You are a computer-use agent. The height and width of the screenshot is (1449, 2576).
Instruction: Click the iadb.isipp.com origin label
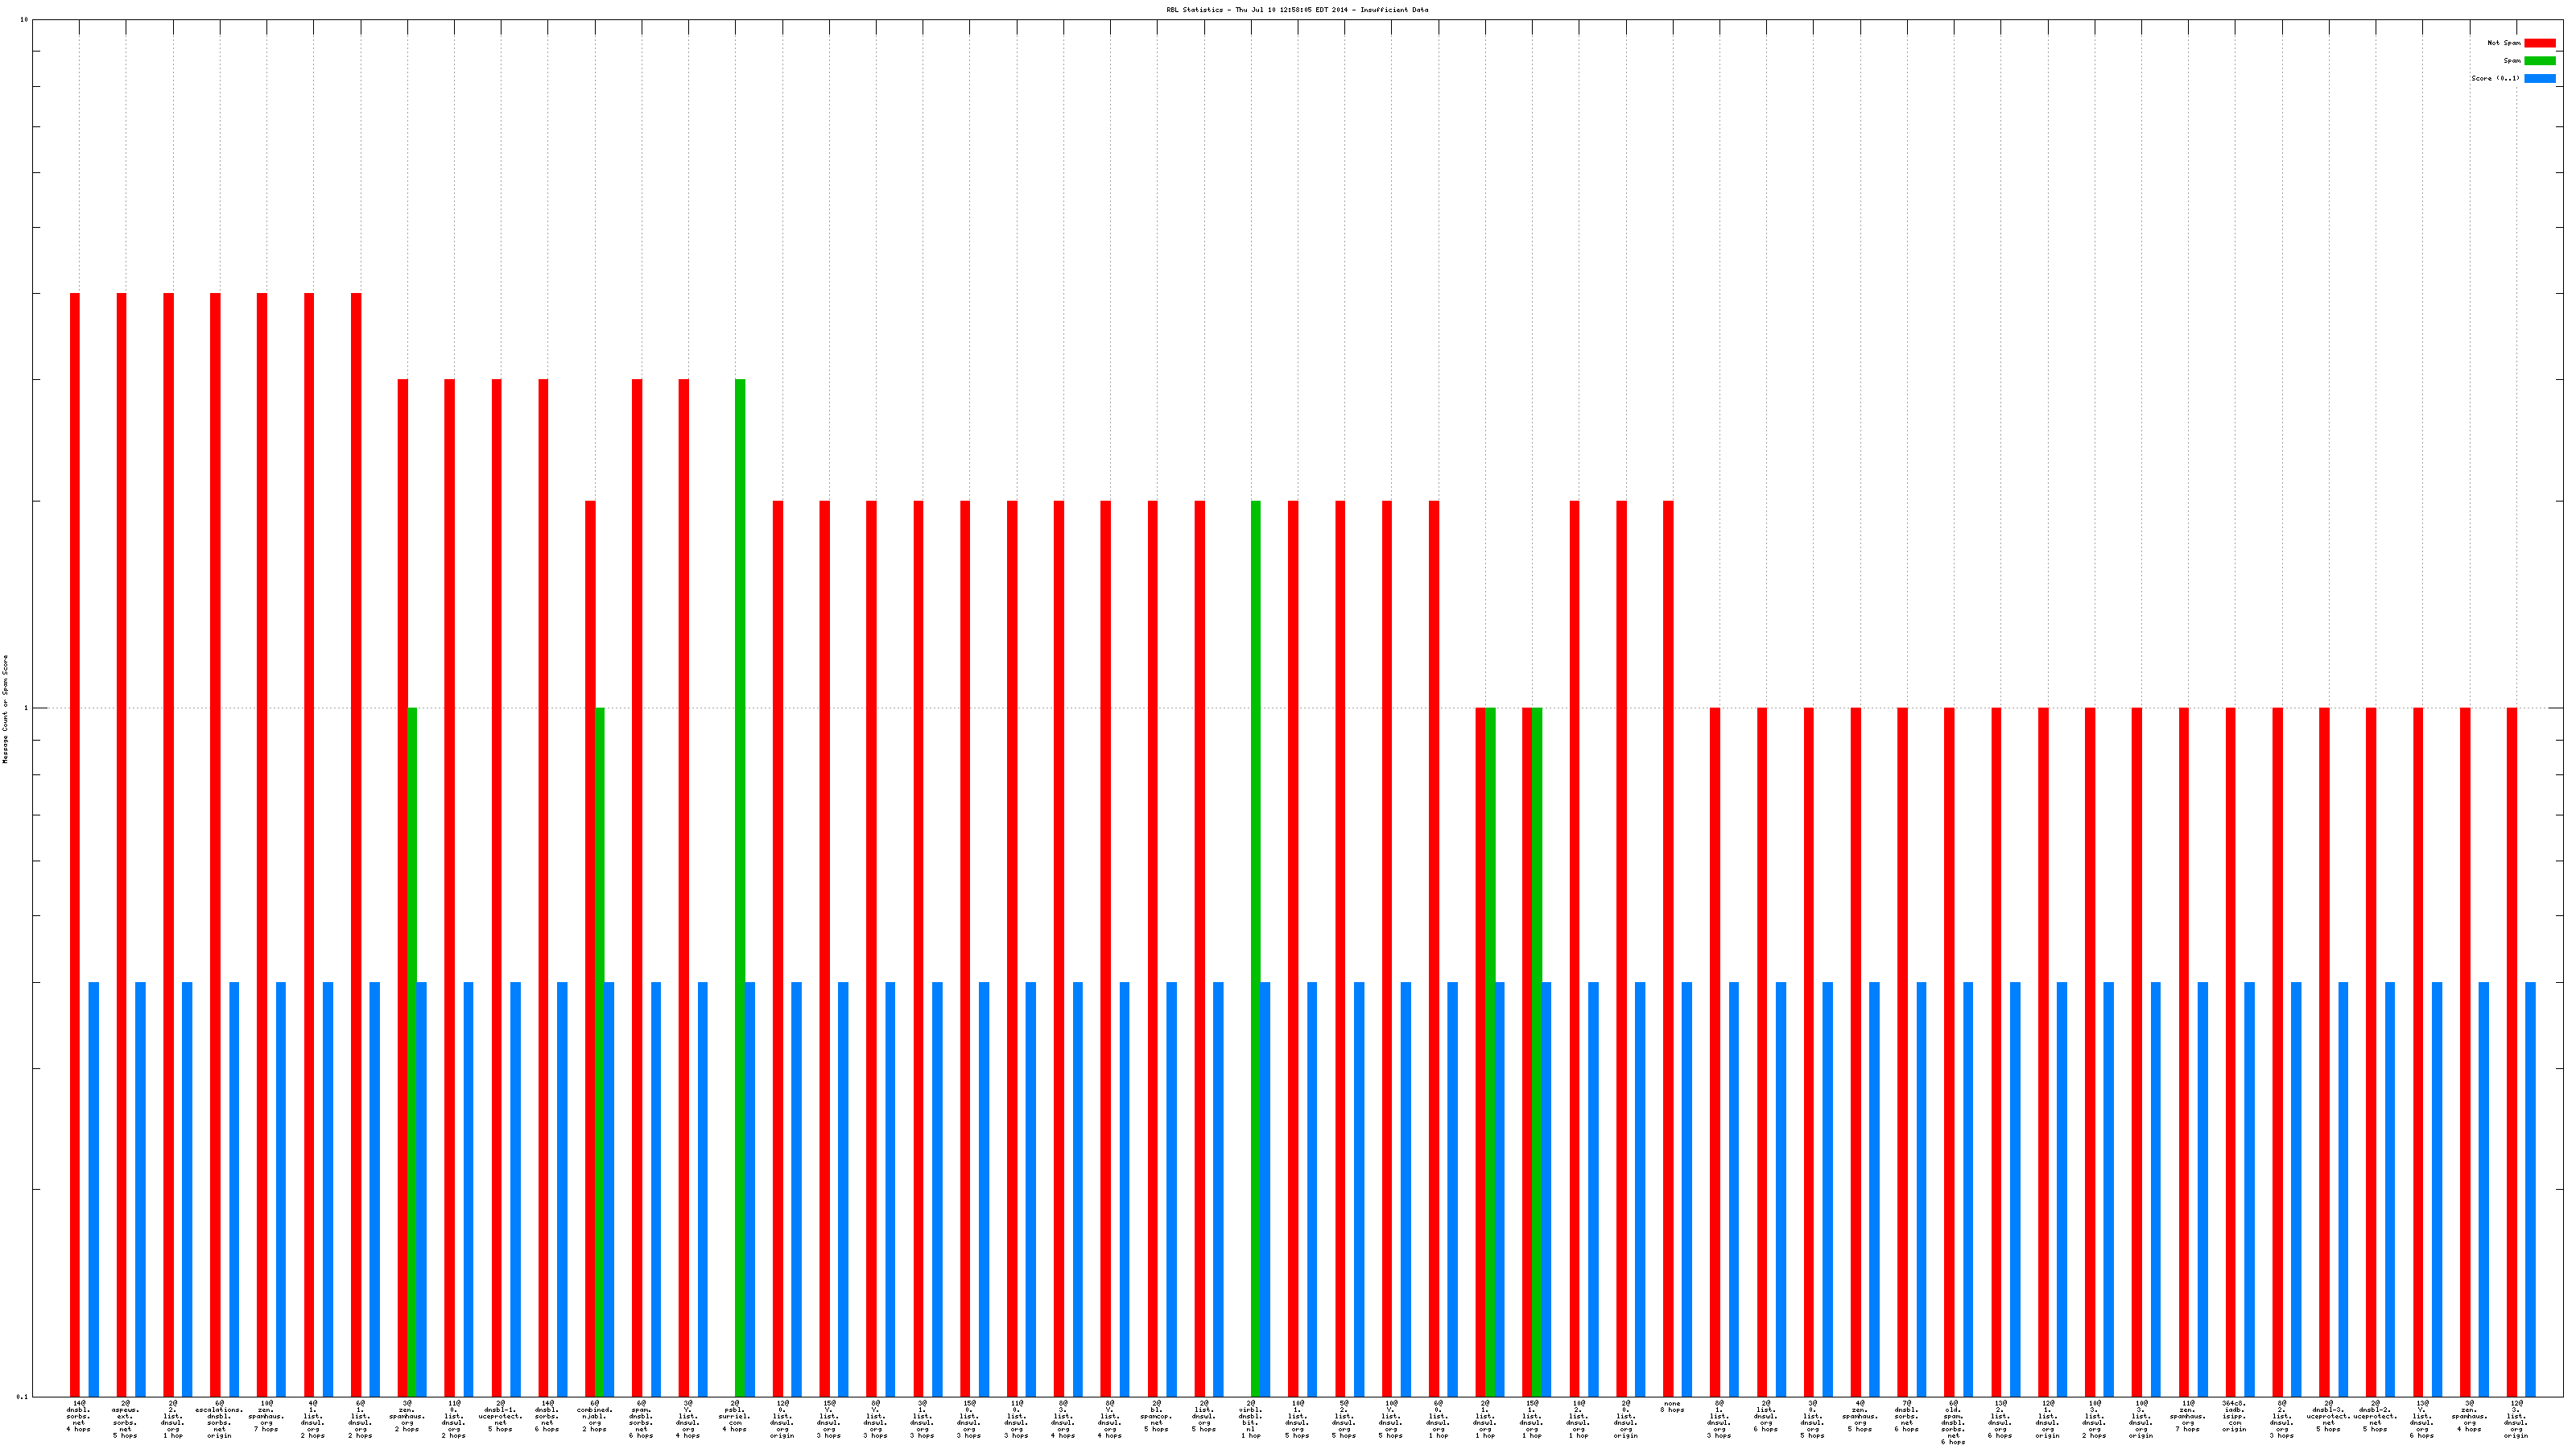pos(2234,1416)
